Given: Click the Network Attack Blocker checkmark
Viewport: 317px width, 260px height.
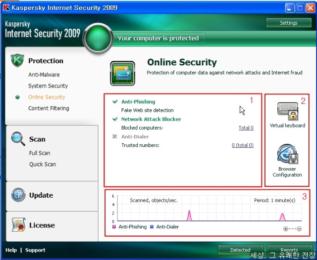Looking at the screenshot, I should pos(115,119).
